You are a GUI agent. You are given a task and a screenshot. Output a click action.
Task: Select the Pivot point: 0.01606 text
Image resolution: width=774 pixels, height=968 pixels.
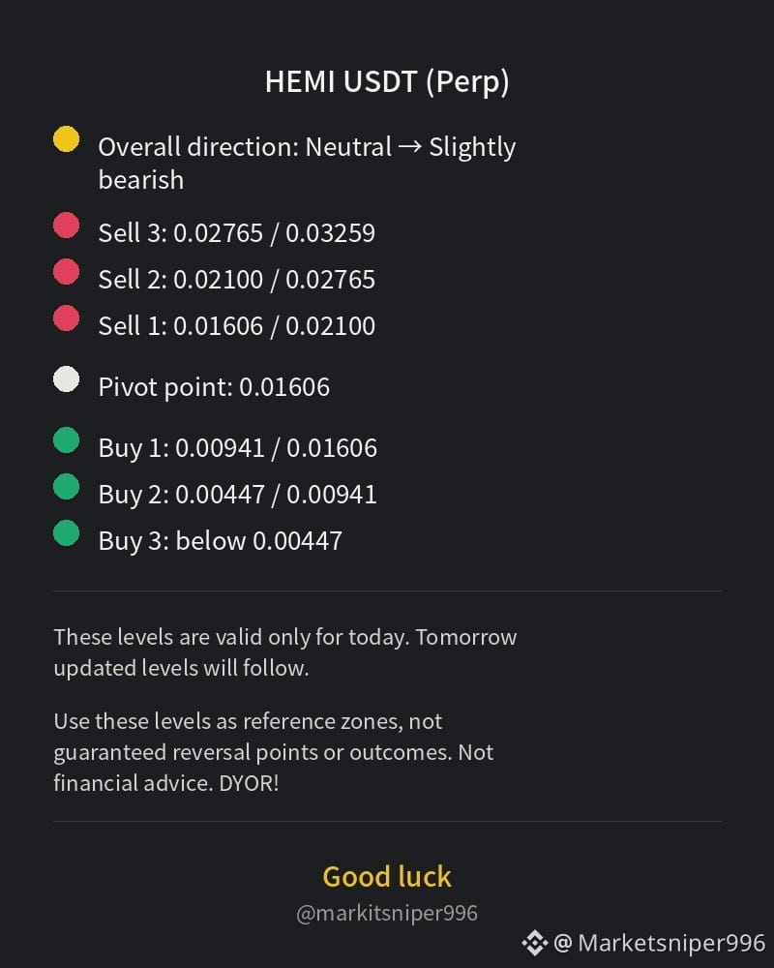[214, 388]
